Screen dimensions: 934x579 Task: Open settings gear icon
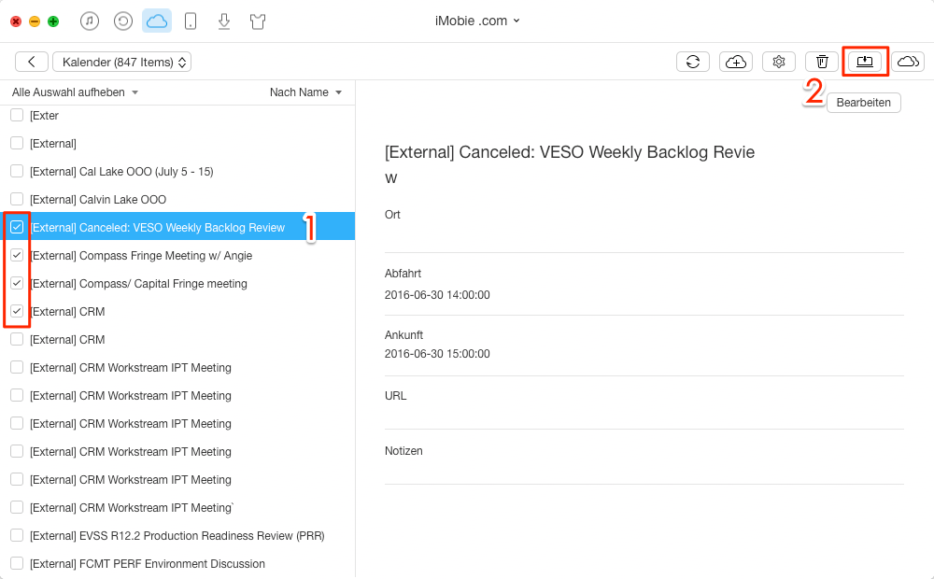tap(779, 62)
